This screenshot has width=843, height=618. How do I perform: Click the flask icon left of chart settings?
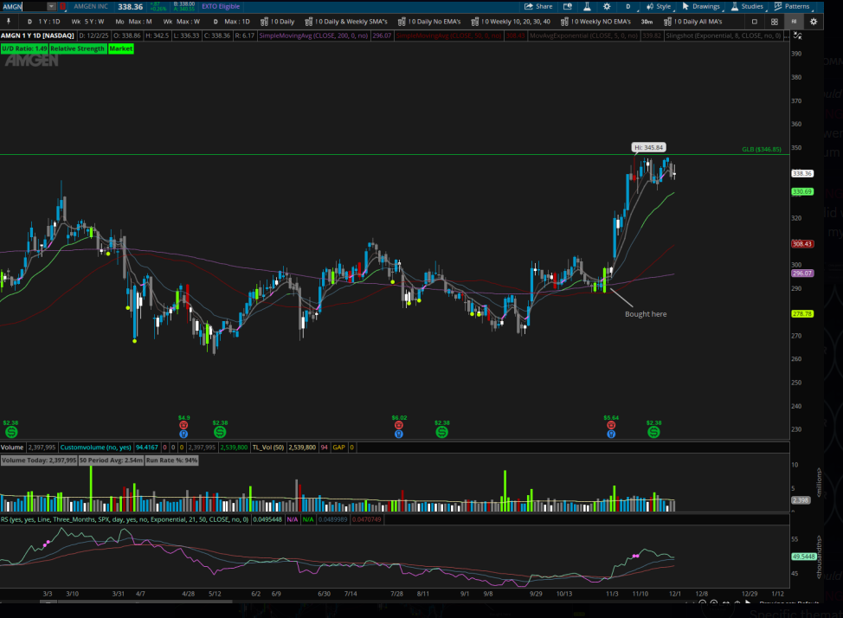[587, 6]
